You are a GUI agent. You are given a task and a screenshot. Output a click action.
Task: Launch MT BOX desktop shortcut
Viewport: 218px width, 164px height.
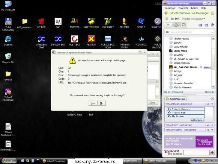41,23
